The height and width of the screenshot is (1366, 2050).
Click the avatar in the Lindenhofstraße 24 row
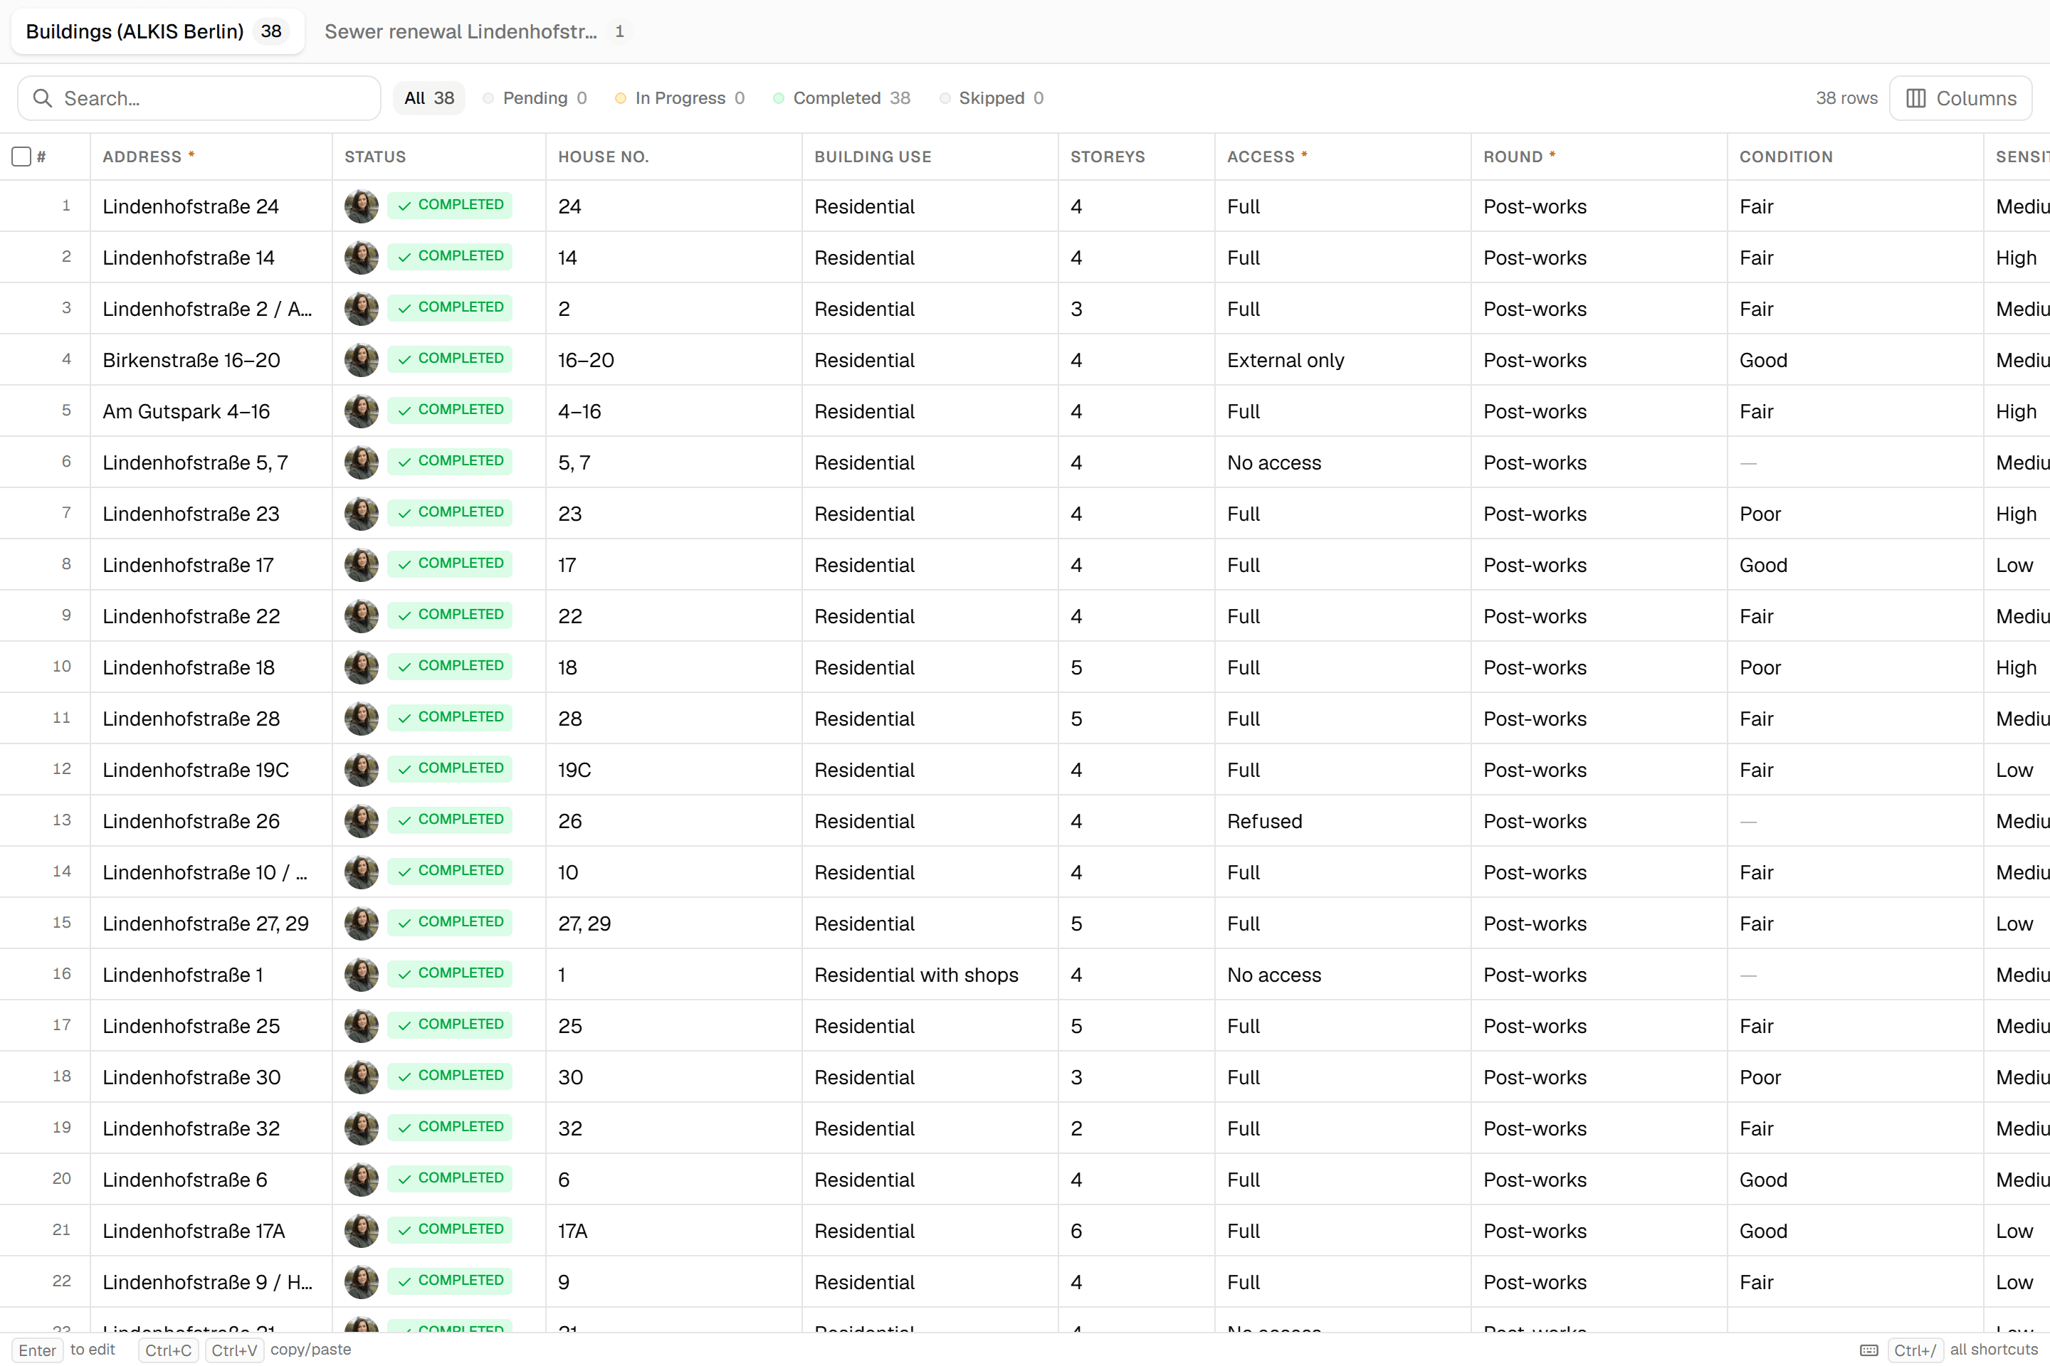pos(361,206)
